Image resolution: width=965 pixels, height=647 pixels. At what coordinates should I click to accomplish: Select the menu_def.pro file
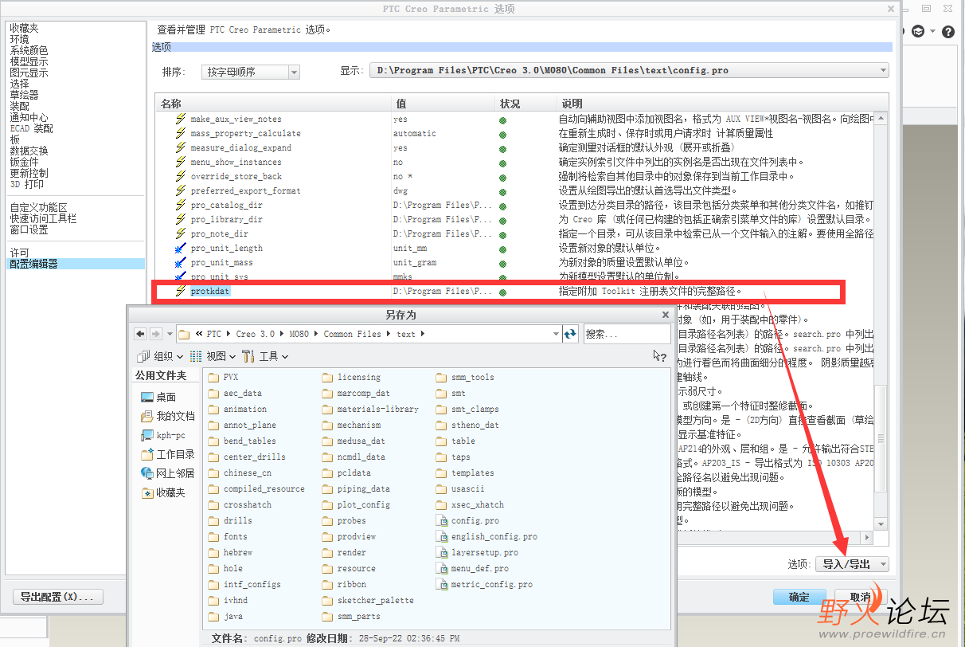(x=473, y=568)
